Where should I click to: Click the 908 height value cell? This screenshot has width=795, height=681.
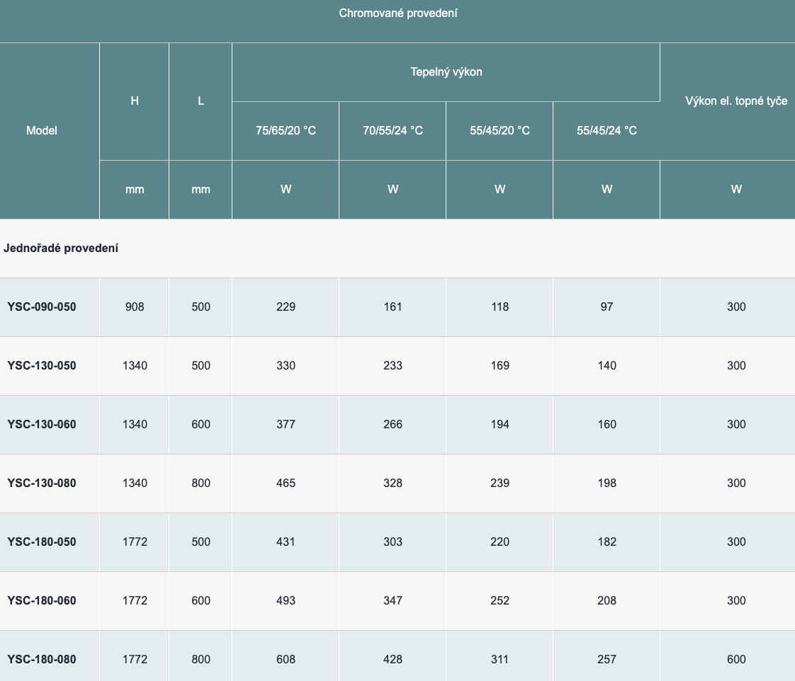pos(135,307)
